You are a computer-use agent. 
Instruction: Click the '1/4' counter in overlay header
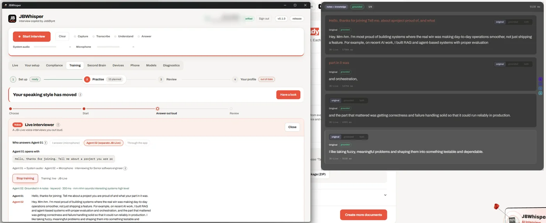click(x=370, y=7)
